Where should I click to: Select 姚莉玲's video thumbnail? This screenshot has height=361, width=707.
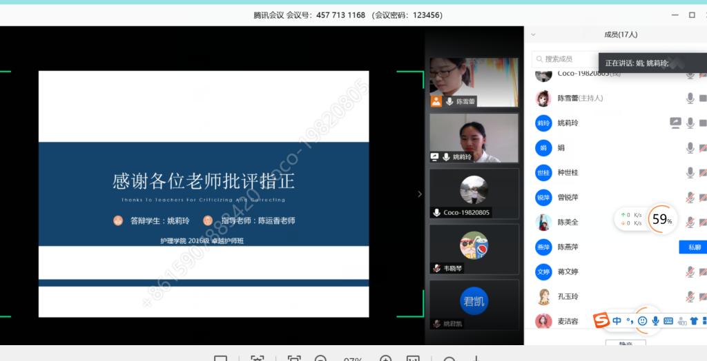474,138
